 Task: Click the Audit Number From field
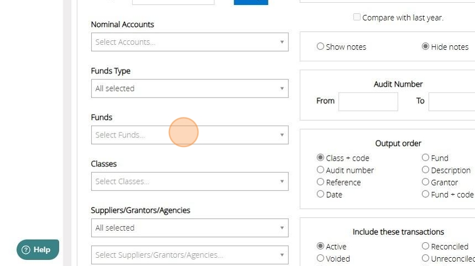click(368, 102)
